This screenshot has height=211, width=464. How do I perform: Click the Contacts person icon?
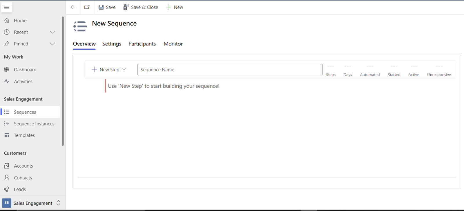7,178
